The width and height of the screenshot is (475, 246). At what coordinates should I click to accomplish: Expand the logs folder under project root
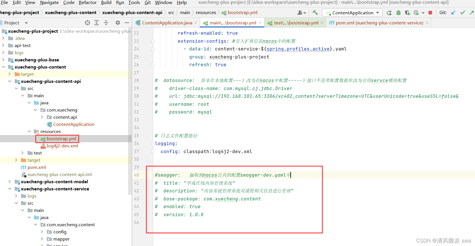pyautogui.click(x=3, y=52)
